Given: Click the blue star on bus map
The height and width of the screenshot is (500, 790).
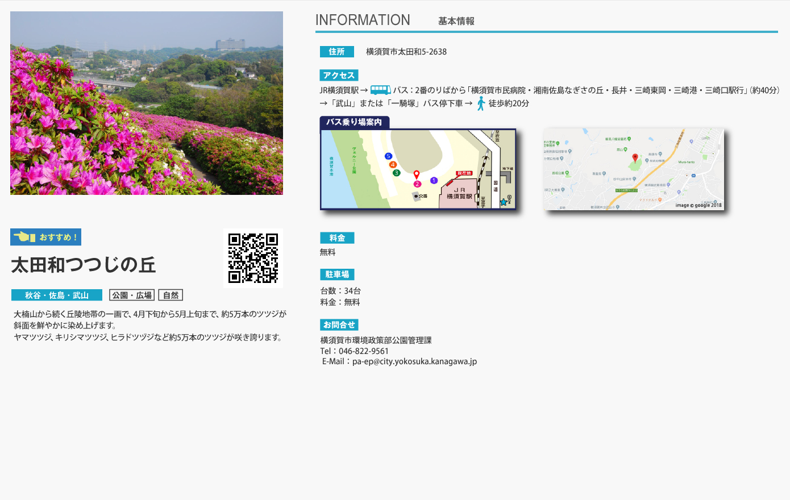Looking at the screenshot, I should coord(503,202).
